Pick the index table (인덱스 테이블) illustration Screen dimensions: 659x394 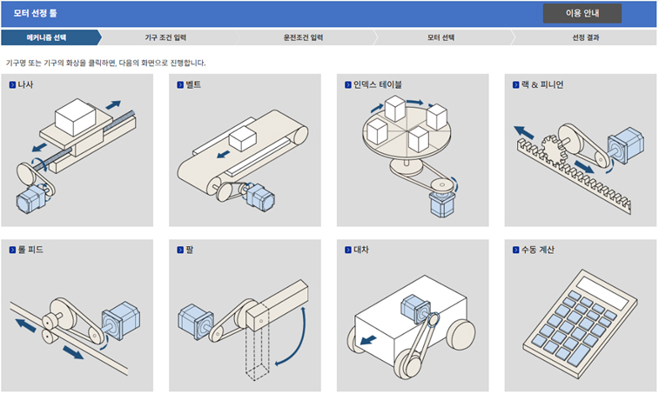pyautogui.click(x=410, y=157)
